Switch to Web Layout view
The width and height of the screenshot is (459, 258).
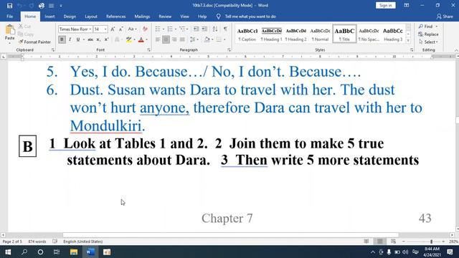(x=393, y=242)
